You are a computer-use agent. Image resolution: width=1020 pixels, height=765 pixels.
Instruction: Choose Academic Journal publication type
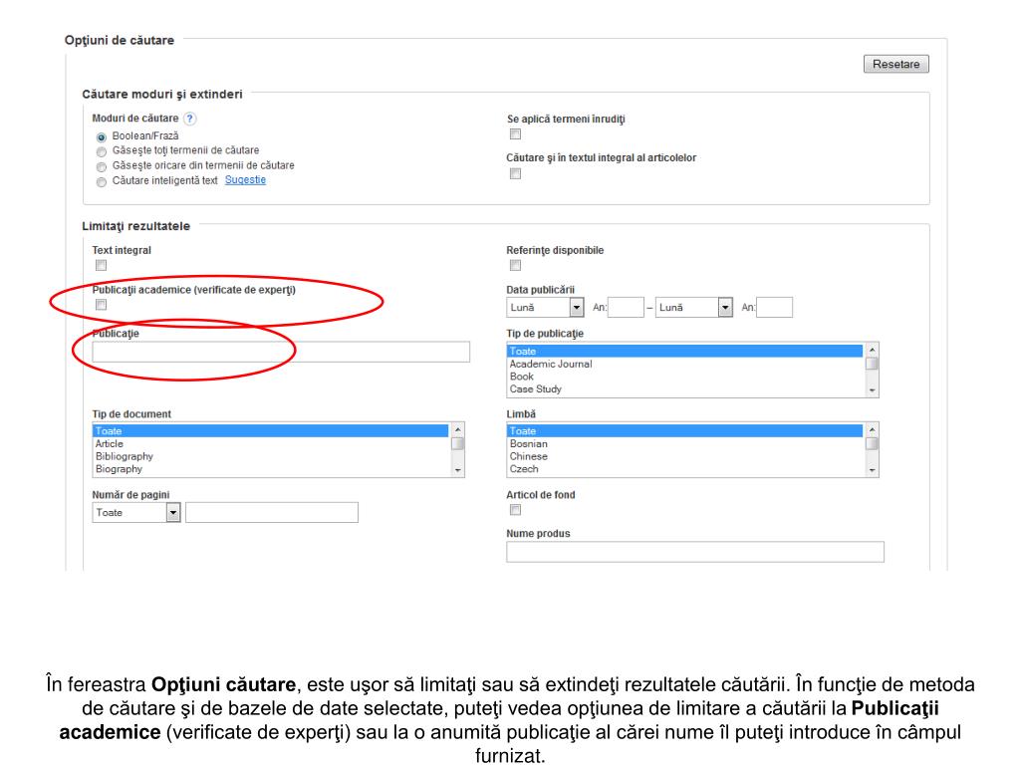(685, 364)
